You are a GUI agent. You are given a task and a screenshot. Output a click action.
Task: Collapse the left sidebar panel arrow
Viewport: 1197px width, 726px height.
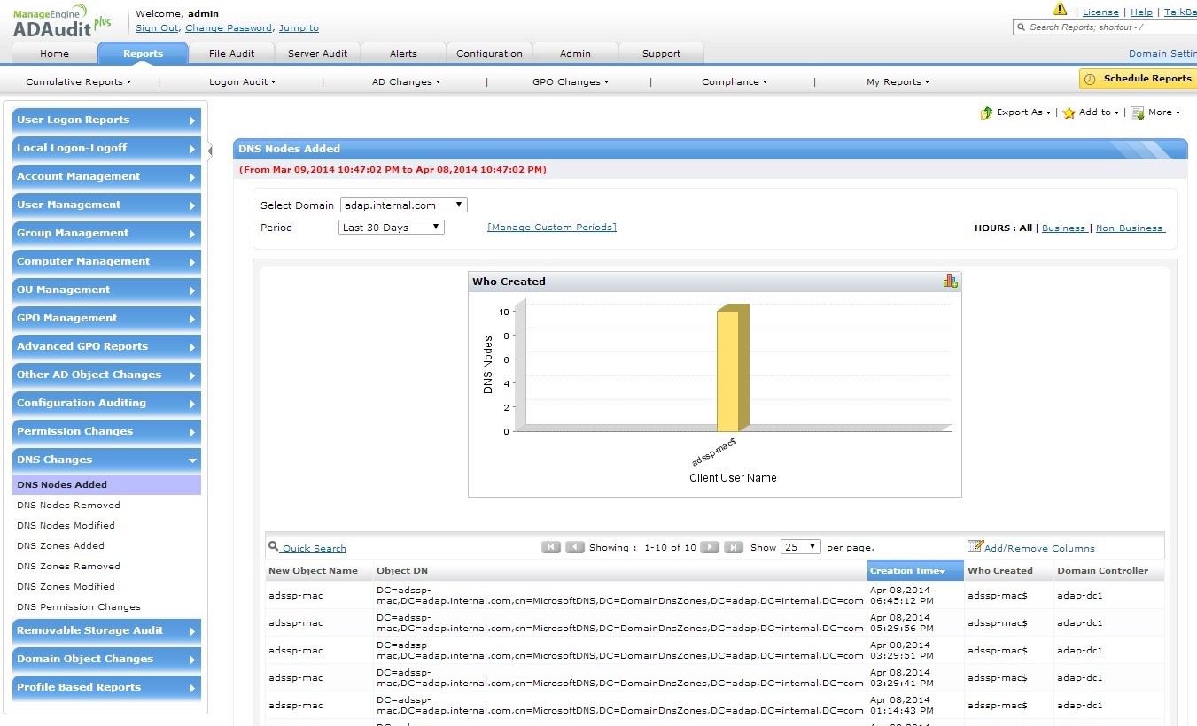coord(210,151)
